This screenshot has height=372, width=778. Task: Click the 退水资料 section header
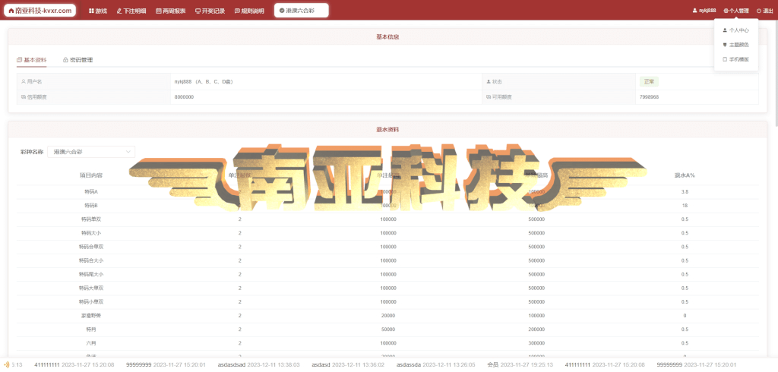coord(388,130)
